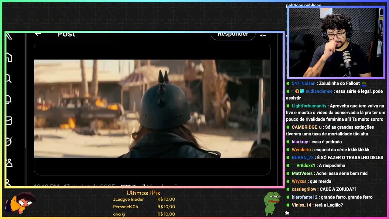The image size is (389, 219).
Task: Open 547_Nolsan's chat profile
Action: [304, 83]
